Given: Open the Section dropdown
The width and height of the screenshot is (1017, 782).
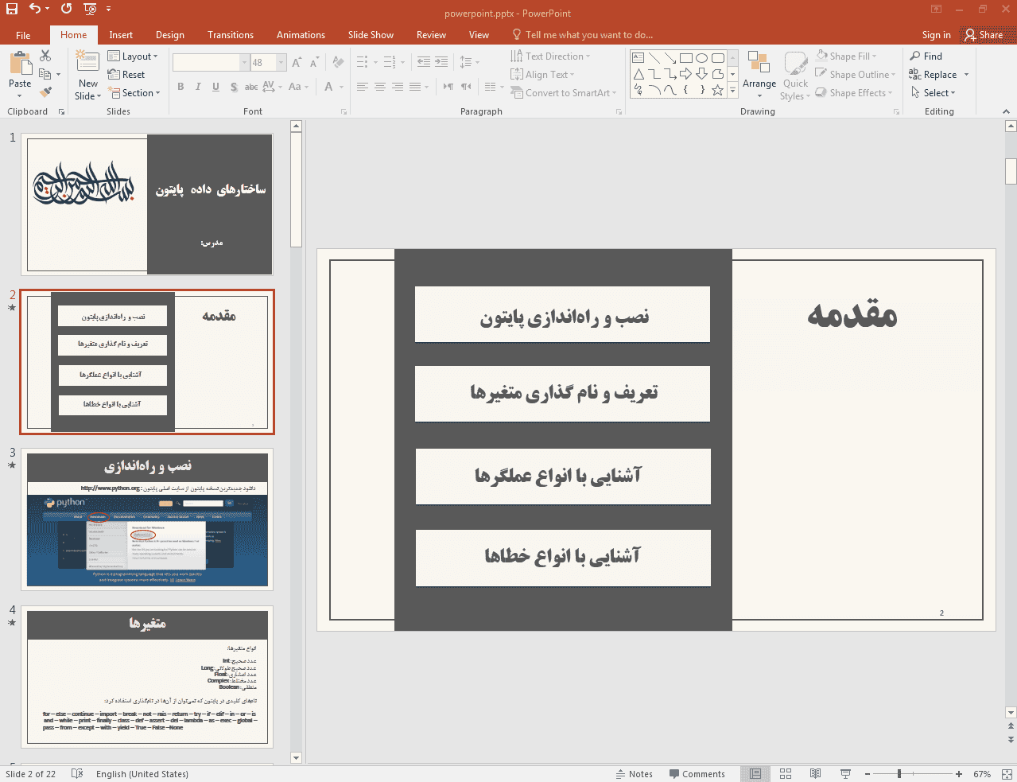Looking at the screenshot, I should [135, 92].
